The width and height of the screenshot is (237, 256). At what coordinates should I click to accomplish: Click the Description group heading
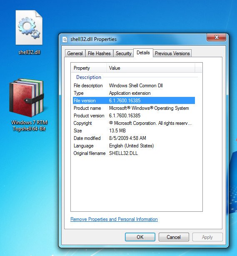[x=89, y=77]
